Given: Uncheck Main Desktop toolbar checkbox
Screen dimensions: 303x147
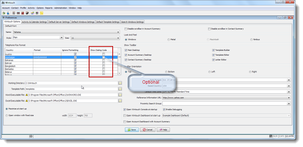Looking at the screenshot, I should [126, 50].
